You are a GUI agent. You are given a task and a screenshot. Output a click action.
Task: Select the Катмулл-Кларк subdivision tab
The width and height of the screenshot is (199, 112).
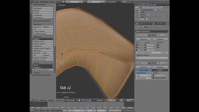click(x=144, y=70)
